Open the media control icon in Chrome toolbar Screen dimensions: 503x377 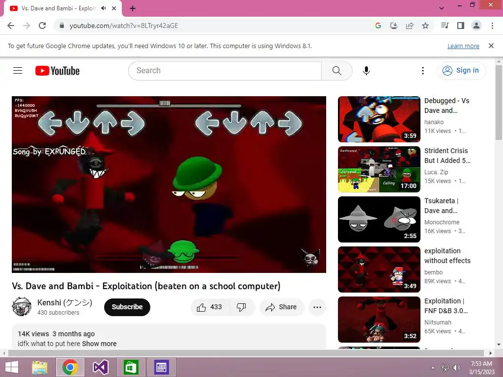(x=445, y=26)
